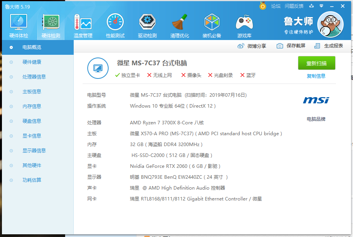This screenshot has height=237, width=353.
Task: Select the 硬件检测 hardware detection tab
Action: pos(51,26)
